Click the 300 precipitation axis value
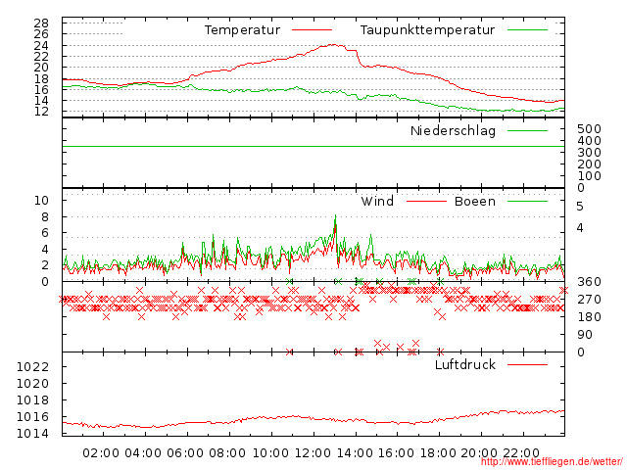627x470 pixels. tap(589, 153)
